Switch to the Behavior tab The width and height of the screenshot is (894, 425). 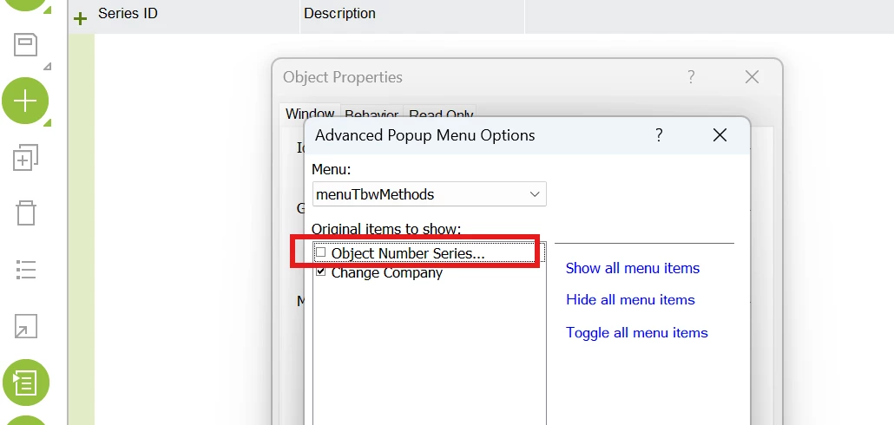coord(371,114)
